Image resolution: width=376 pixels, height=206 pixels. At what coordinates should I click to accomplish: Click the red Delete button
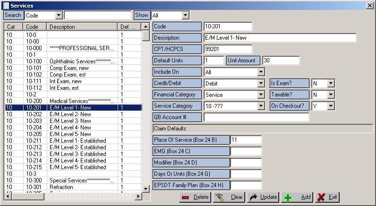click(196, 197)
